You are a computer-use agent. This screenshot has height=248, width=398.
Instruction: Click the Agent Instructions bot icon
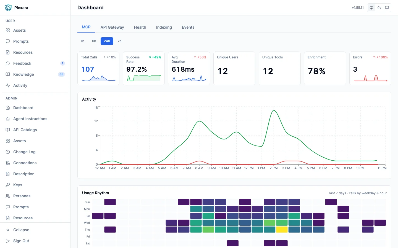point(8,119)
